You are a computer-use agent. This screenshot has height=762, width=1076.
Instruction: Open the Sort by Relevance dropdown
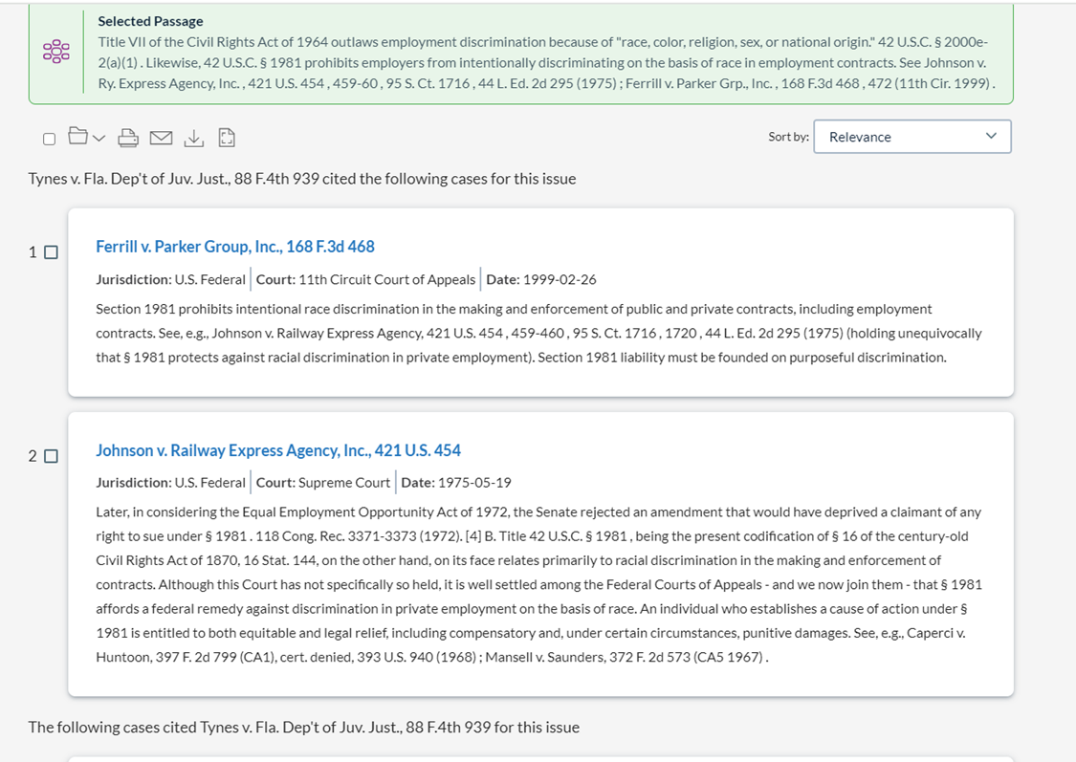click(x=912, y=137)
